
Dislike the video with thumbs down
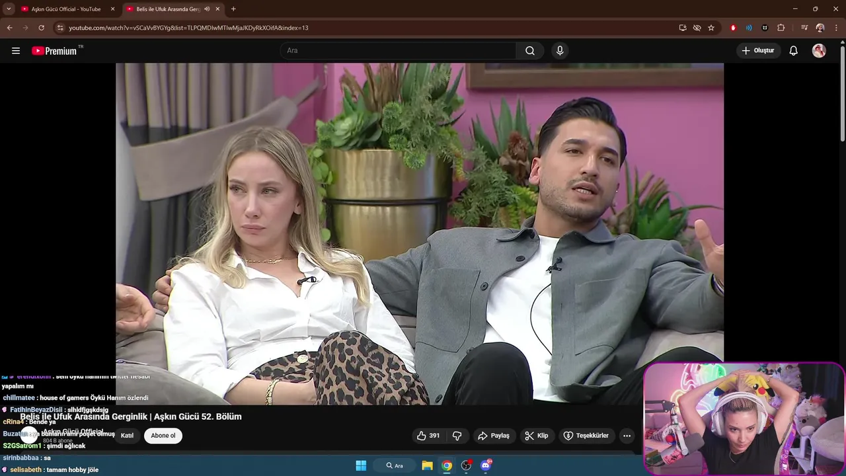(457, 436)
